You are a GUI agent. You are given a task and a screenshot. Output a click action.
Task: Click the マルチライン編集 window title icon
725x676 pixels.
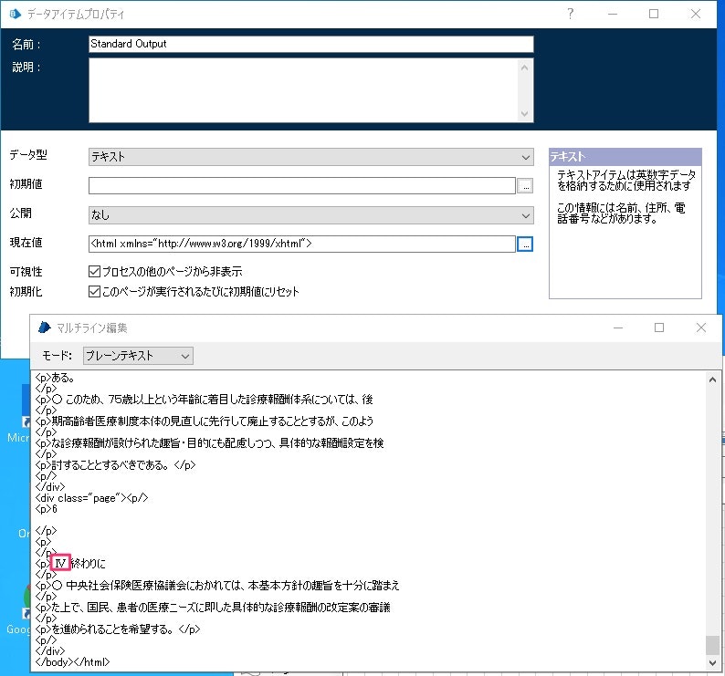pyautogui.click(x=45, y=328)
